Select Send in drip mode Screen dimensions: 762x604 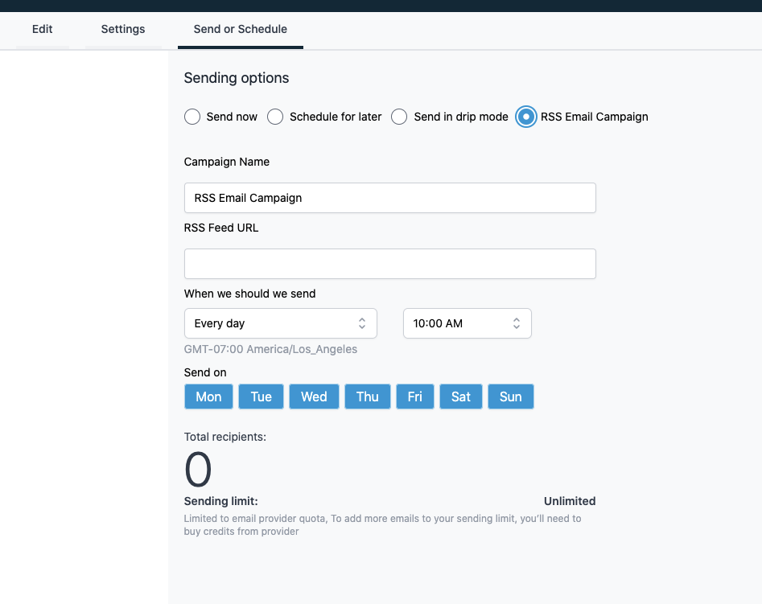[x=399, y=117]
